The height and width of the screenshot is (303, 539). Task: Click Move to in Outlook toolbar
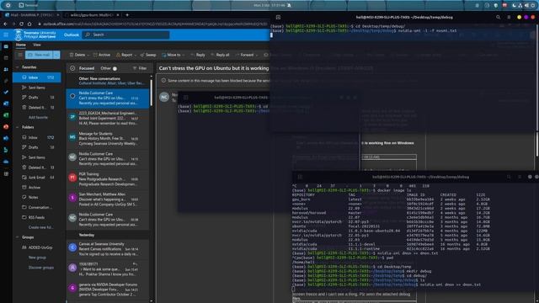172,55
